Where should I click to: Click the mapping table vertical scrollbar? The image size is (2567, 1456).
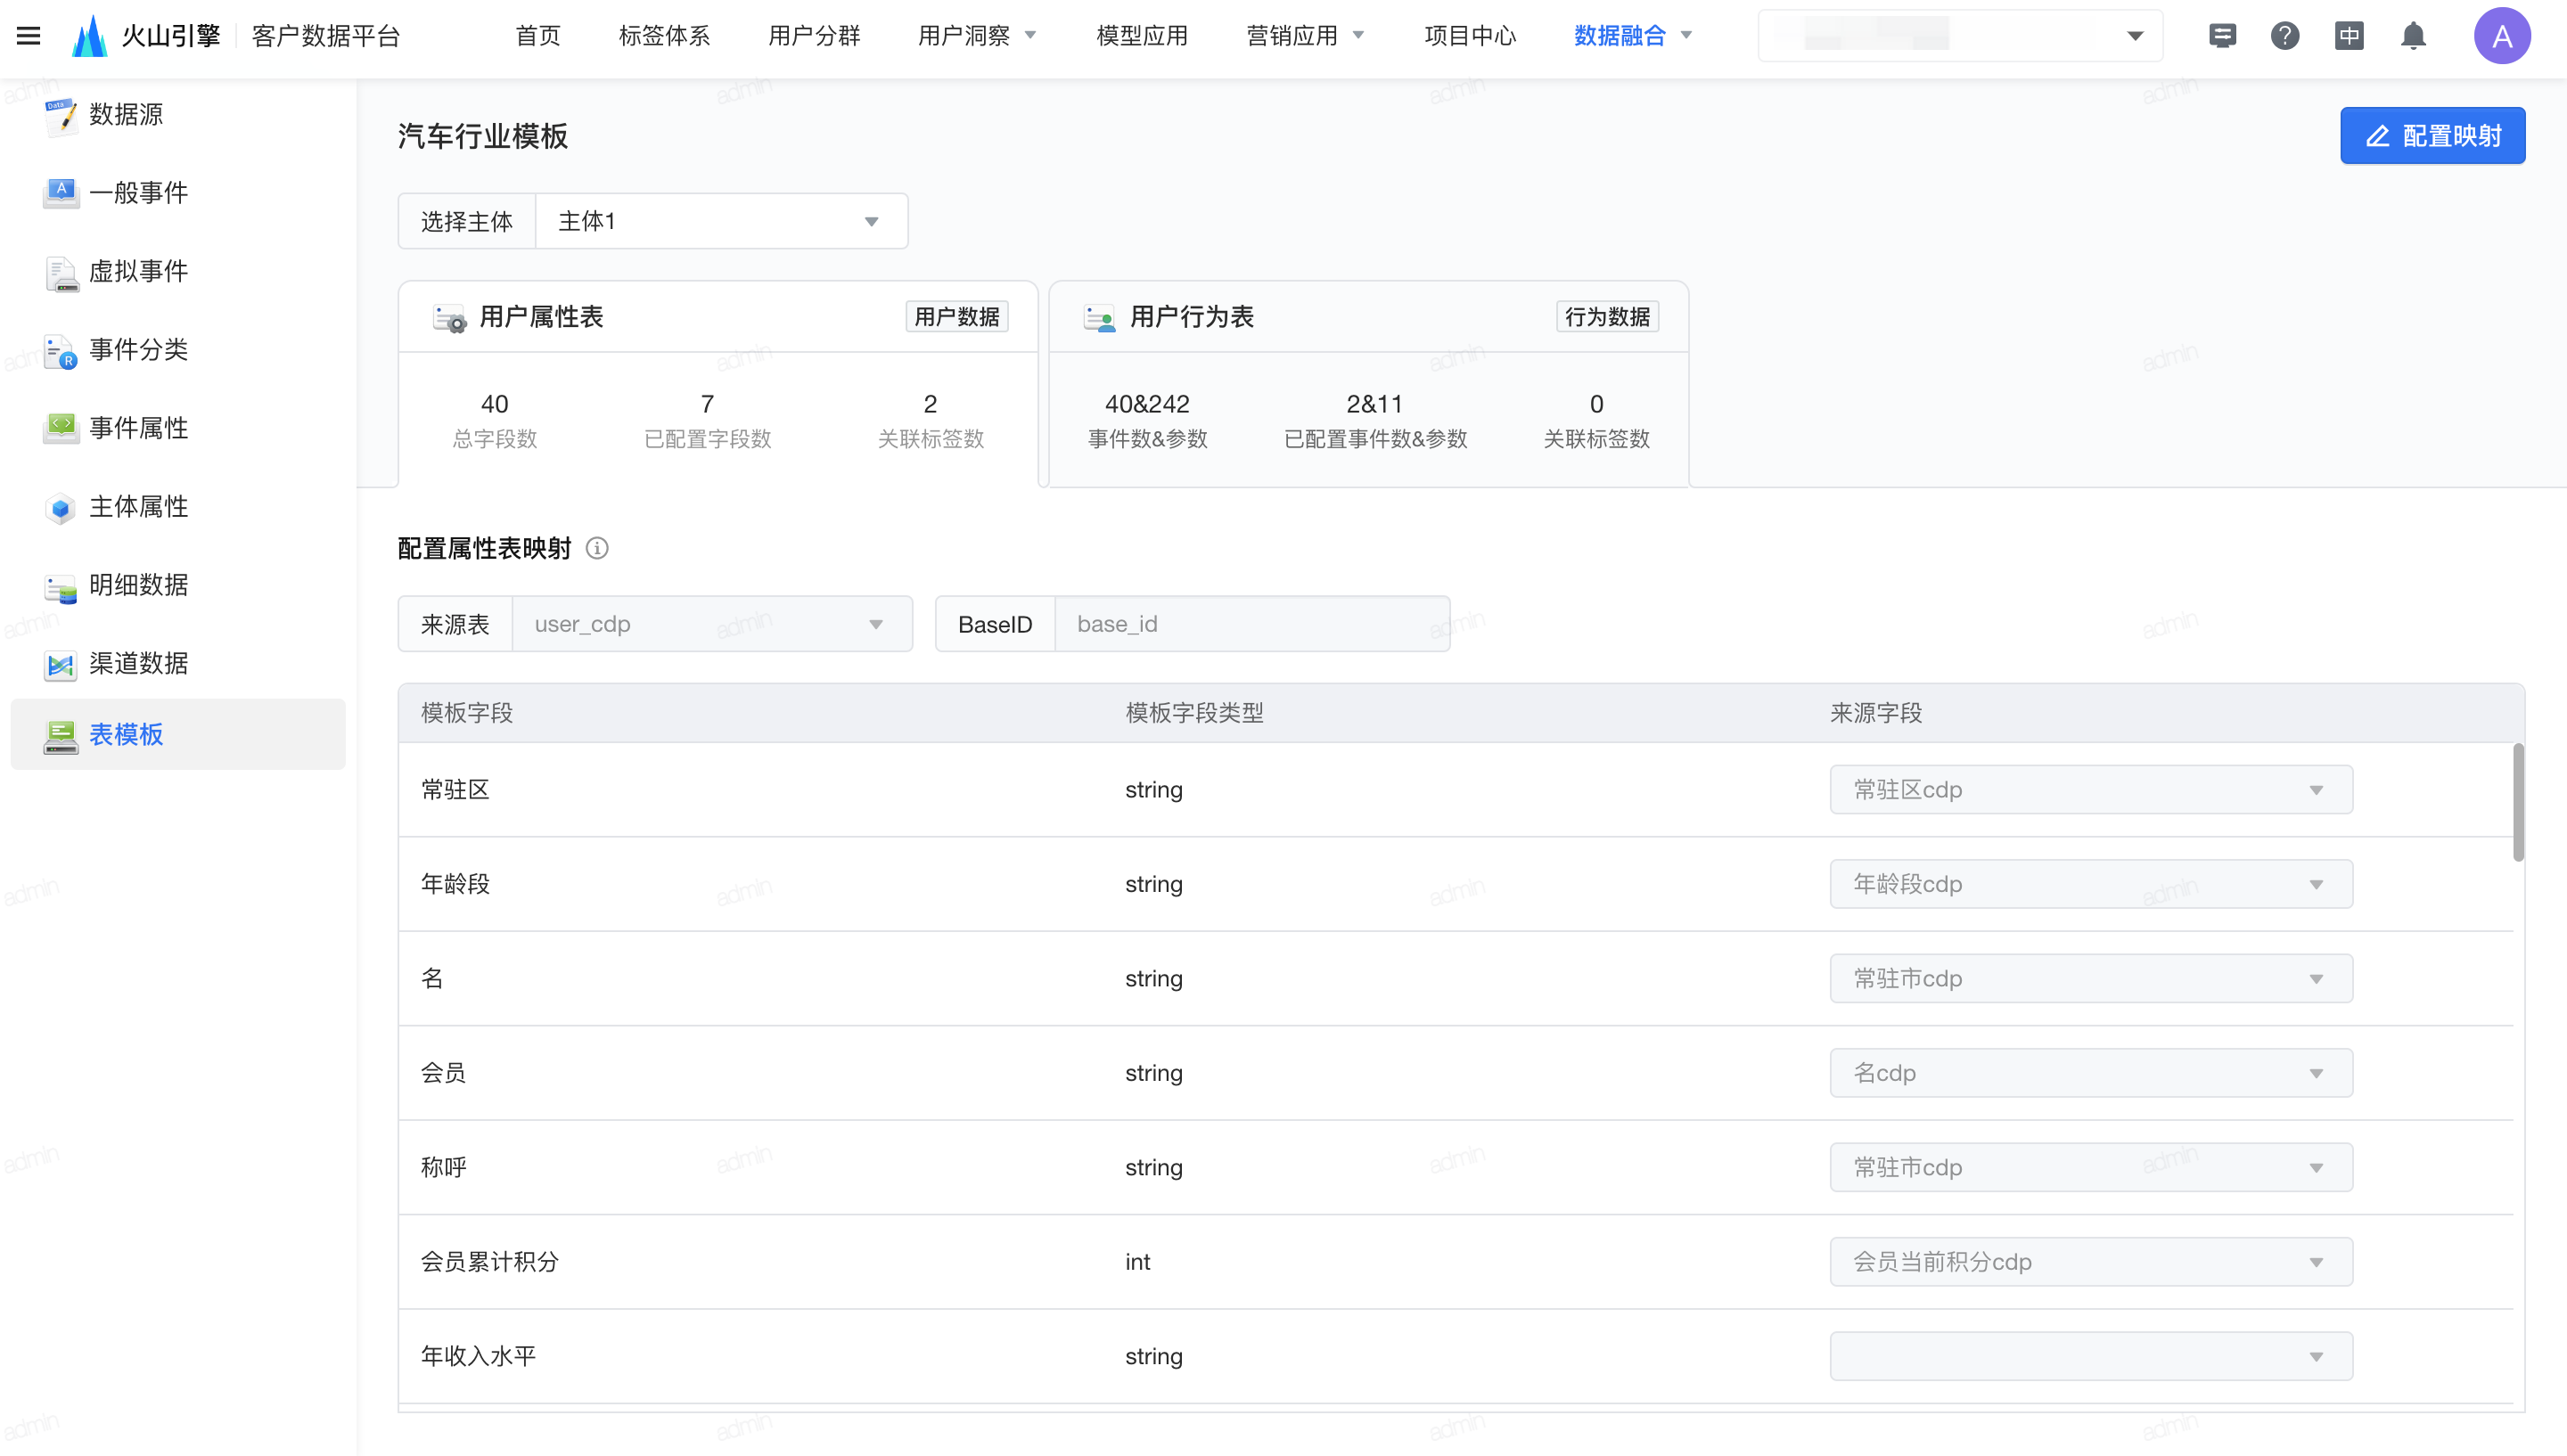click(2518, 802)
